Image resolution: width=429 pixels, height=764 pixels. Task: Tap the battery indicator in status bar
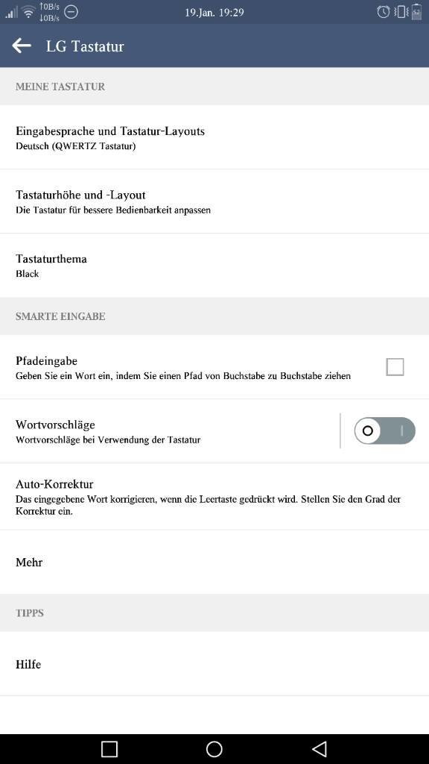tap(416, 12)
